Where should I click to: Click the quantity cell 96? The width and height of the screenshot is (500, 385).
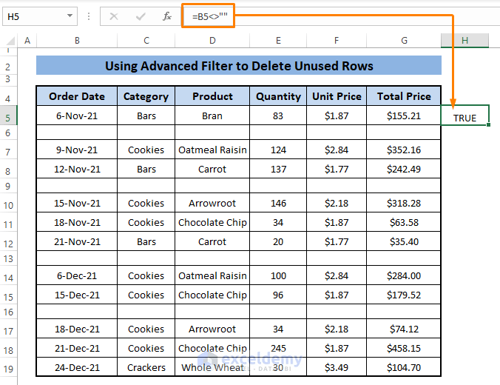(278, 295)
